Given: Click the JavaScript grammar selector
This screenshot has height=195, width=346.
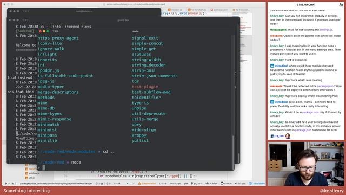Looking at the screenshot, I should (x=175, y=183).
